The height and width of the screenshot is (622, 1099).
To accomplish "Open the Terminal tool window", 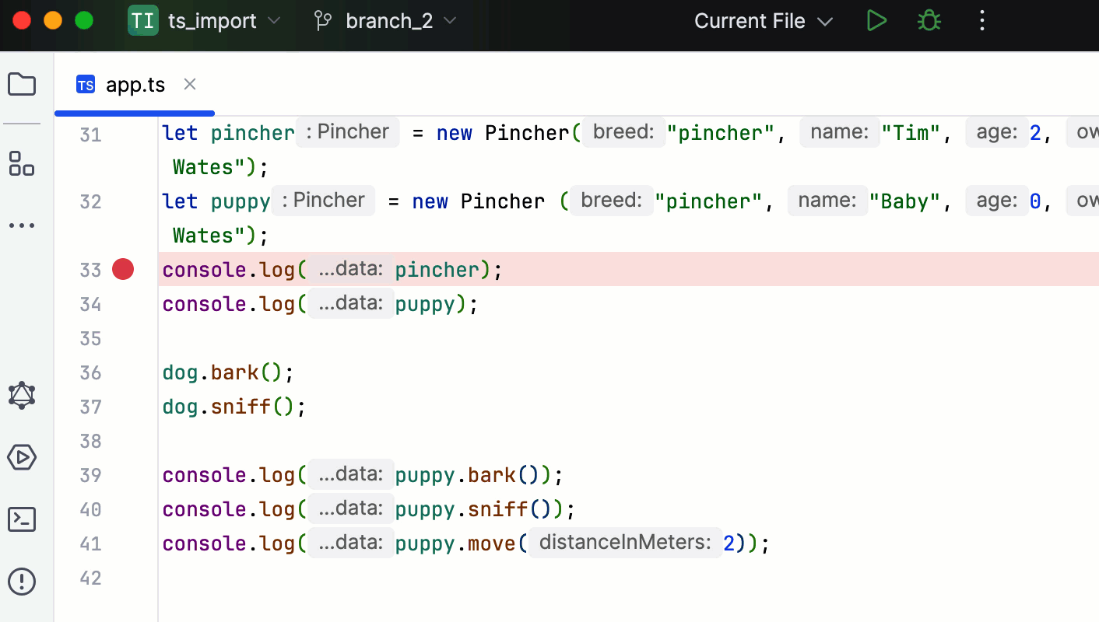I will click(22, 519).
